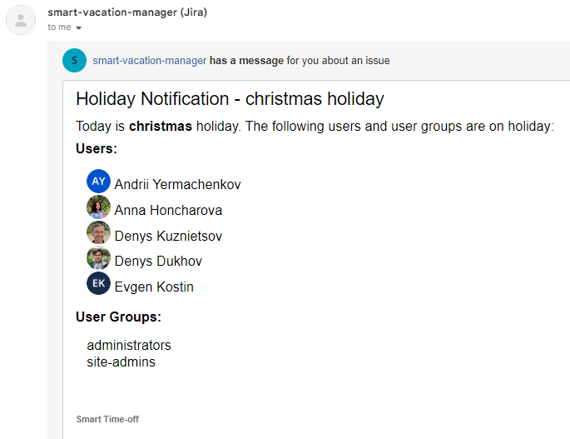Click Anna Honcharova's profile photo
Viewport: 570px width, 439px height.
[98, 207]
